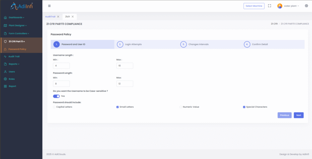Click the Roles gear icon
The image size is (312, 159).
5,79
